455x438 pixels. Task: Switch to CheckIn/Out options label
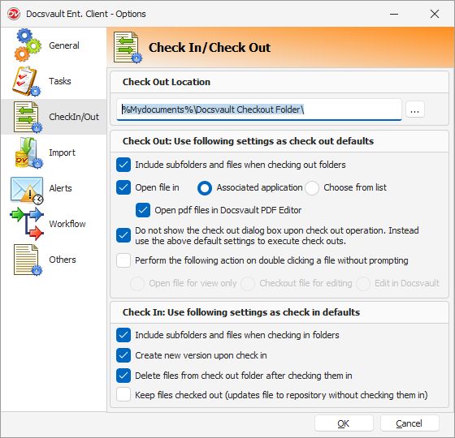[74, 117]
